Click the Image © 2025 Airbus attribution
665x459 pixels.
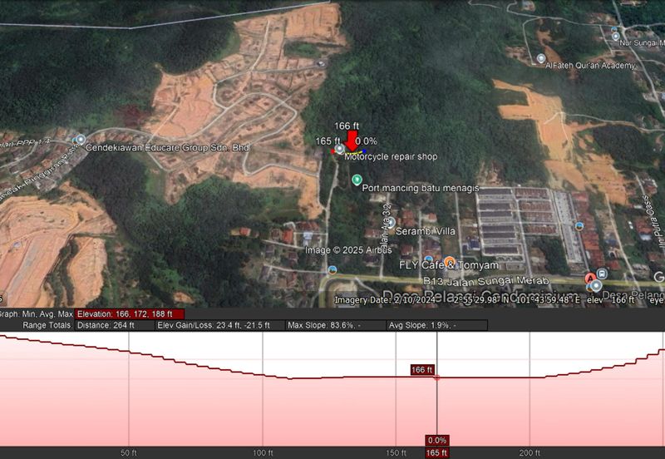tap(348, 250)
